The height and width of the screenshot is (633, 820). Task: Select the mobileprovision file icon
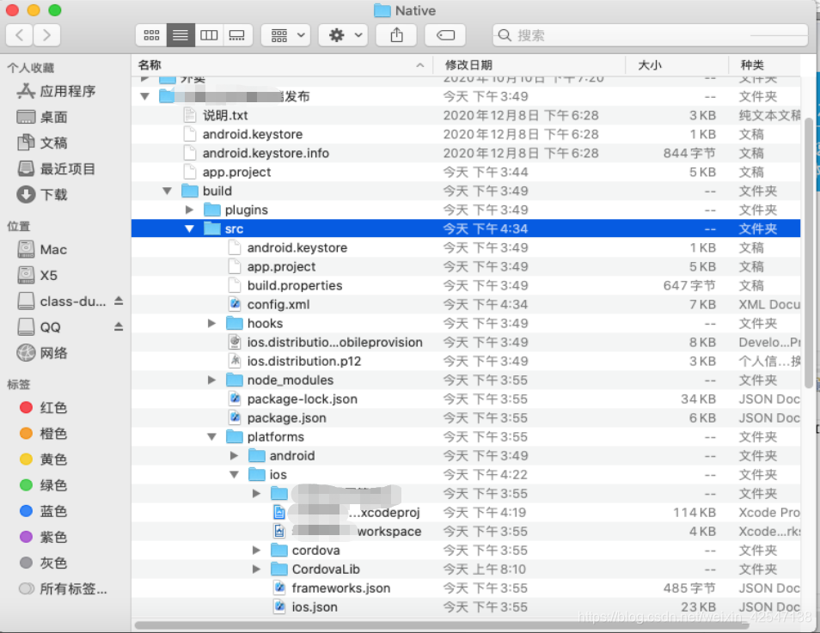235,342
